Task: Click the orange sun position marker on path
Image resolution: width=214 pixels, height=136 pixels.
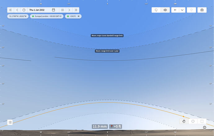Action: pyautogui.click(x=183, y=117)
